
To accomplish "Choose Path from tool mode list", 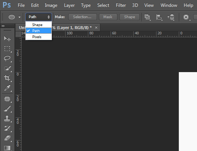I will pyautogui.click(x=39, y=31).
